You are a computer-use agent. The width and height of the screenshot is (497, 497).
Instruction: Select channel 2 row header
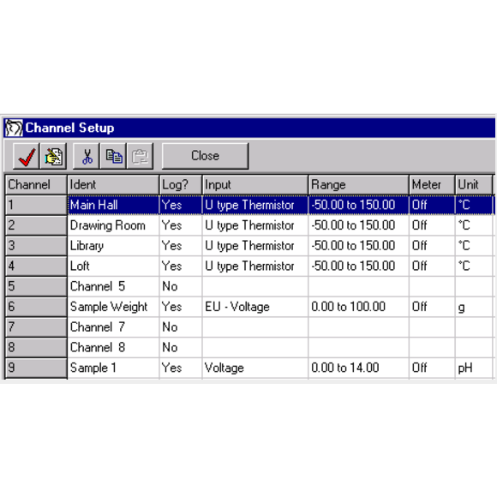36,225
